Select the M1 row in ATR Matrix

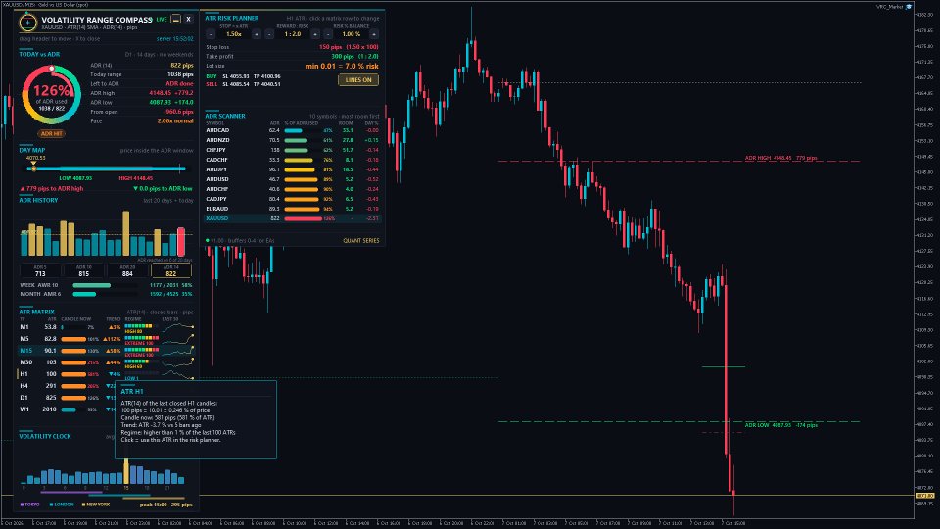click(x=106, y=327)
